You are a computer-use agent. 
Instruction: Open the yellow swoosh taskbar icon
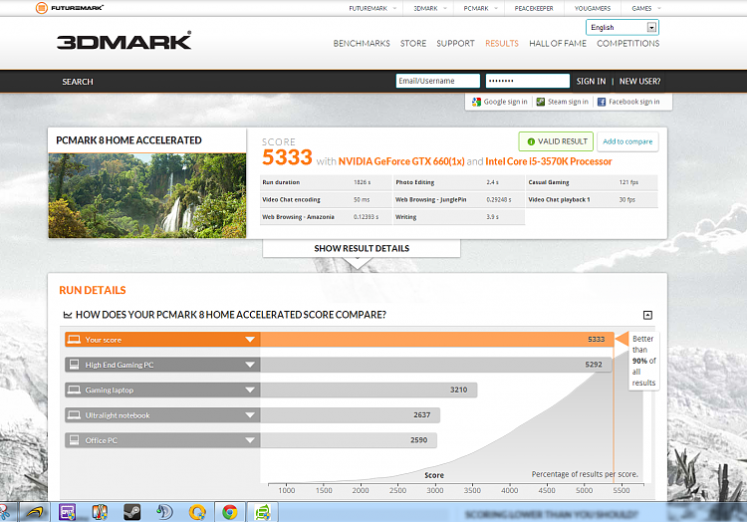pos(35,512)
